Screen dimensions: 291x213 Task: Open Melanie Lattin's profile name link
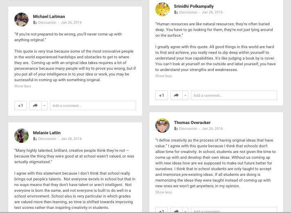click(x=47, y=133)
